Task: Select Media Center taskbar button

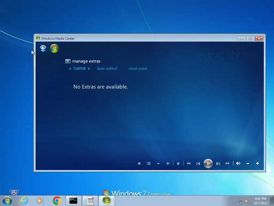Action: click(107, 201)
